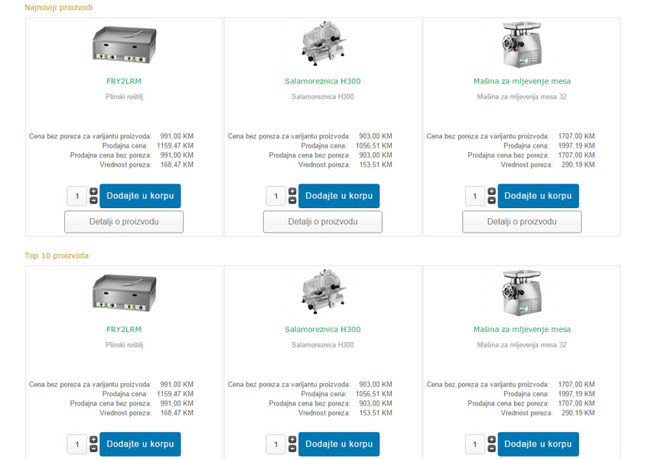Focus quantity field for Mašina za mljevenje mesa in Top 10

coord(475,444)
